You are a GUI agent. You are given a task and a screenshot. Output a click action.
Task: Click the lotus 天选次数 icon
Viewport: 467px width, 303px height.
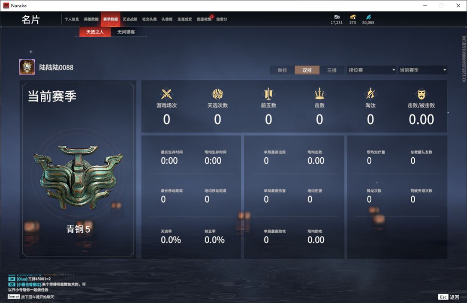coord(218,94)
